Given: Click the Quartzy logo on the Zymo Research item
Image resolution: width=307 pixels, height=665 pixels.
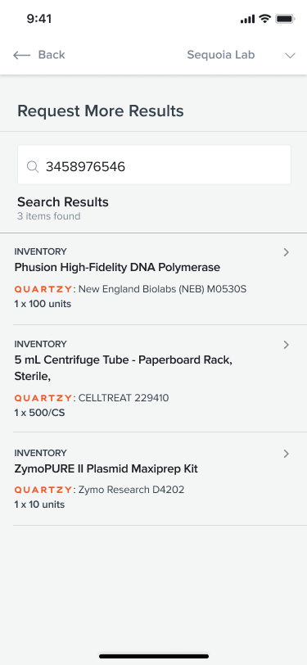Looking at the screenshot, I should pos(43,490).
